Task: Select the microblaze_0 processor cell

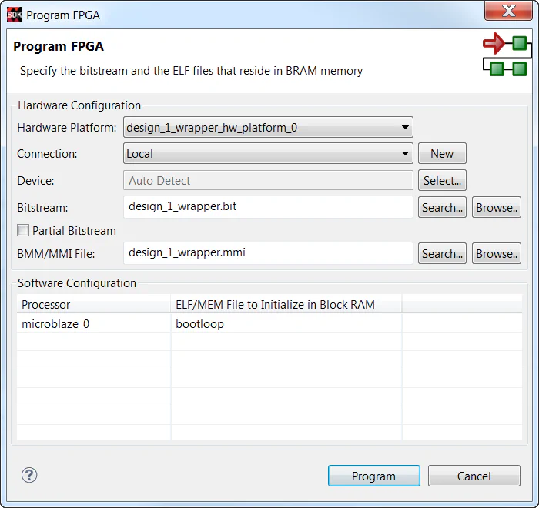Action: [93, 324]
